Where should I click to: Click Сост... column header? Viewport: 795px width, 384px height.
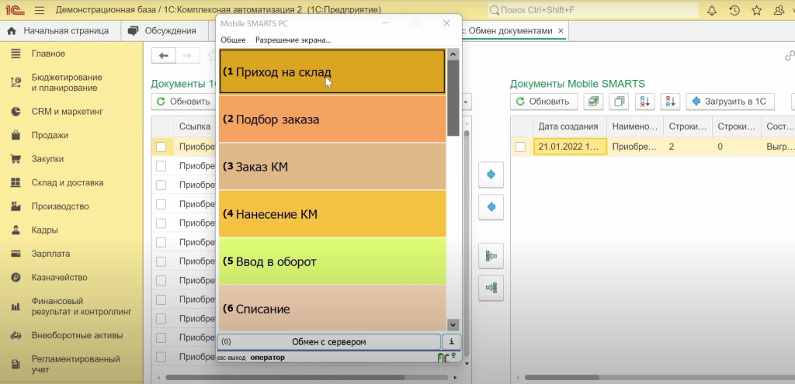pyautogui.click(x=778, y=126)
